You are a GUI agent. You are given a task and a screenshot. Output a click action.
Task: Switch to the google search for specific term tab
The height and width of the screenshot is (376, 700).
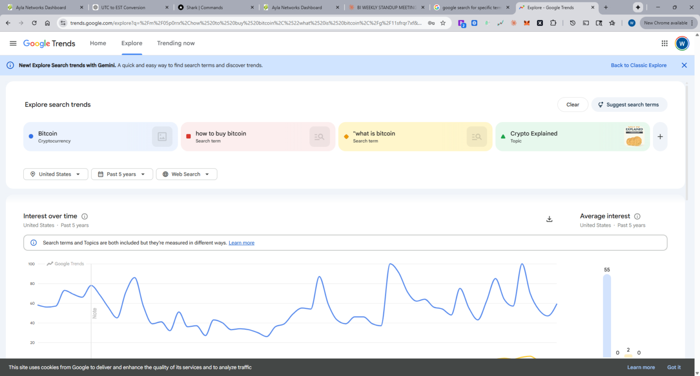pos(472,7)
